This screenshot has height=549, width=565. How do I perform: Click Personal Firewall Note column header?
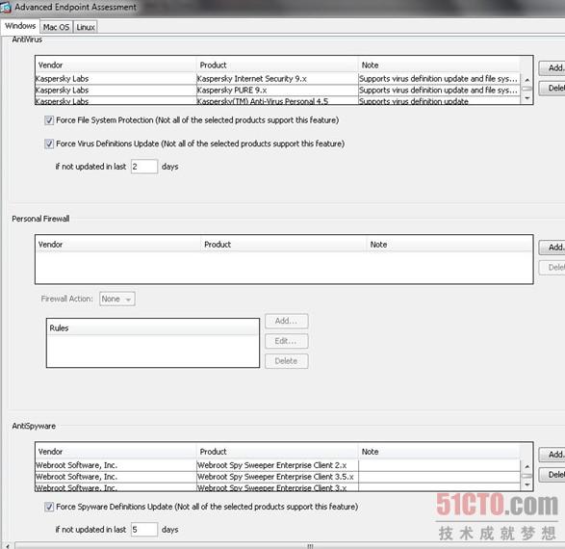pyautogui.click(x=449, y=245)
